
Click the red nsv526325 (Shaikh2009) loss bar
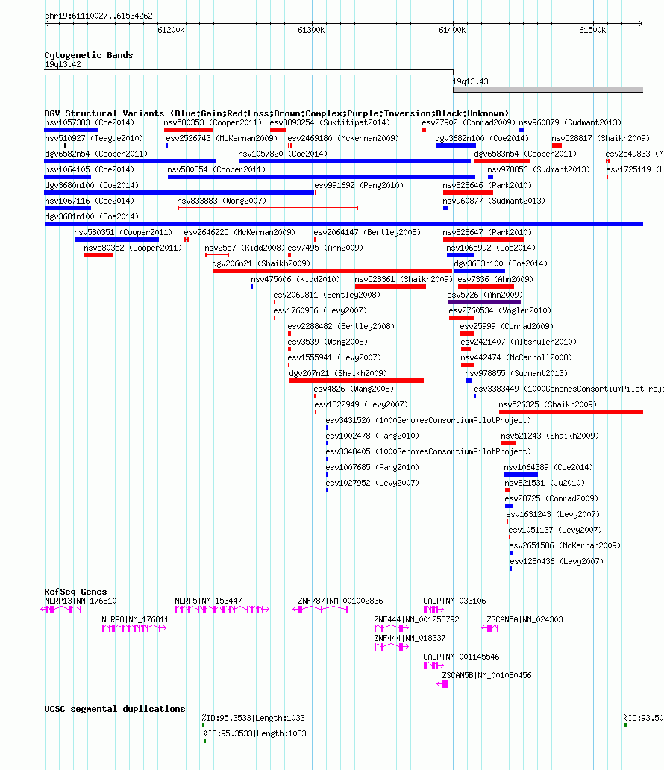(571, 412)
